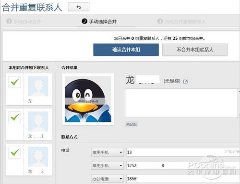This screenshot has height=184, width=240.
Task: Select the 龙 2 contact avatar
Action: [38, 157]
